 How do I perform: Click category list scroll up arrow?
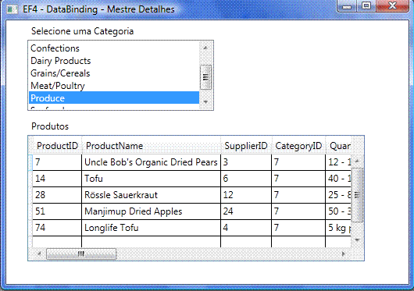pyautogui.click(x=205, y=48)
